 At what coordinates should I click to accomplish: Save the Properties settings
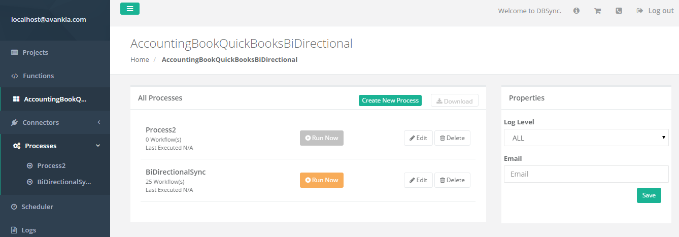point(649,195)
